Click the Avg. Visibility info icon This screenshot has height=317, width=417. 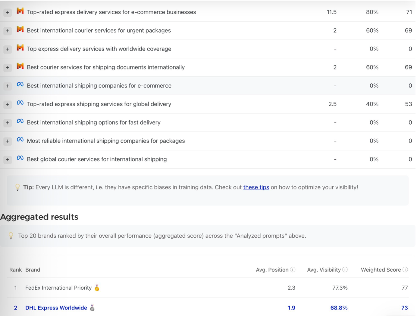pyautogui.click(x=345, y=270)
